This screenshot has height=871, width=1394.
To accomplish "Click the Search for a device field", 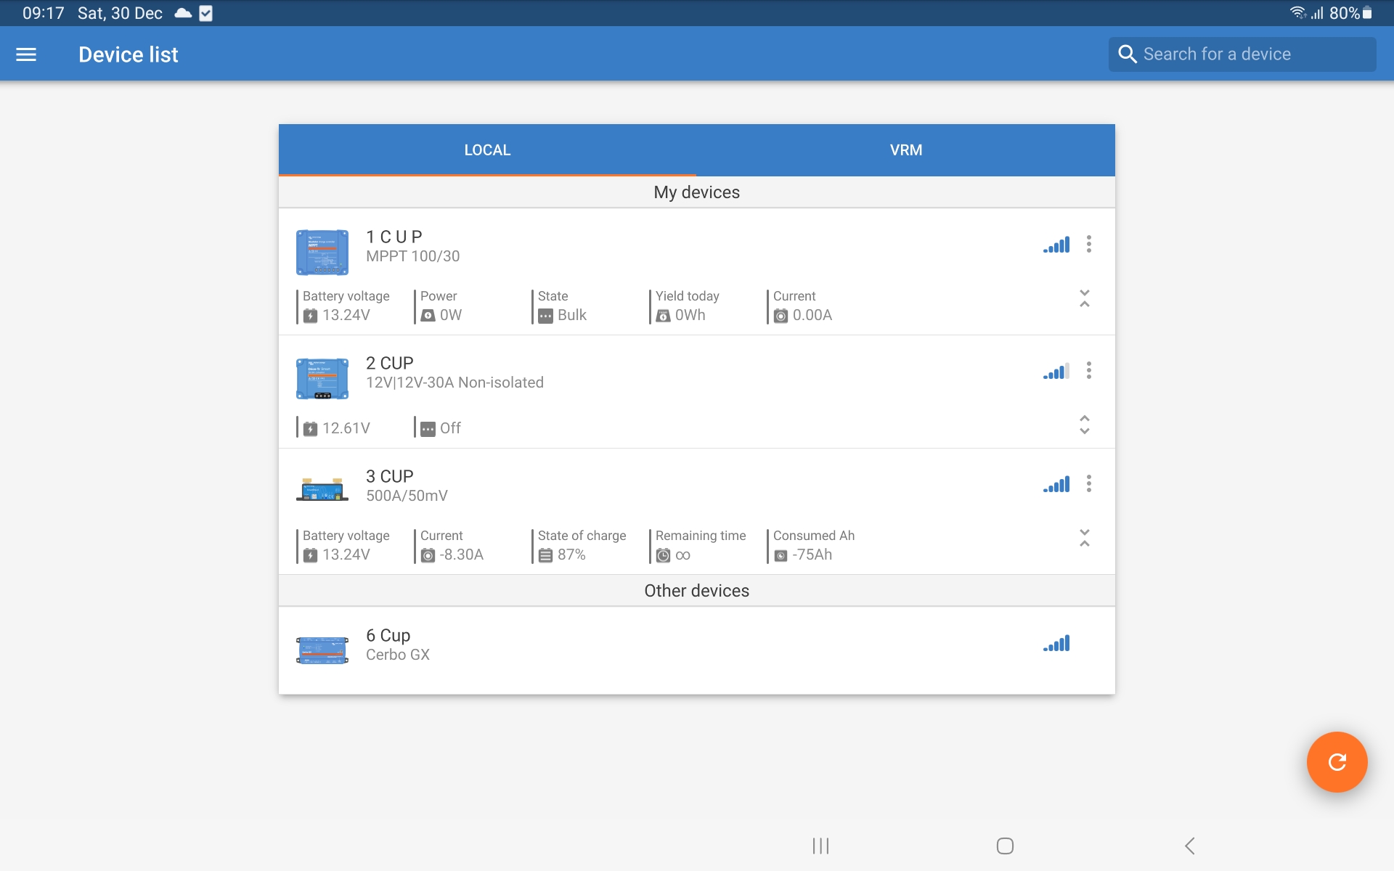I will pos(1242,54).
